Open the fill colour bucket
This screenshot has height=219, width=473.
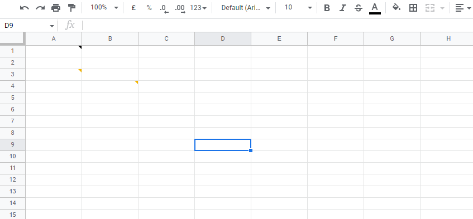pyautogui.click(x=396, y=7)
